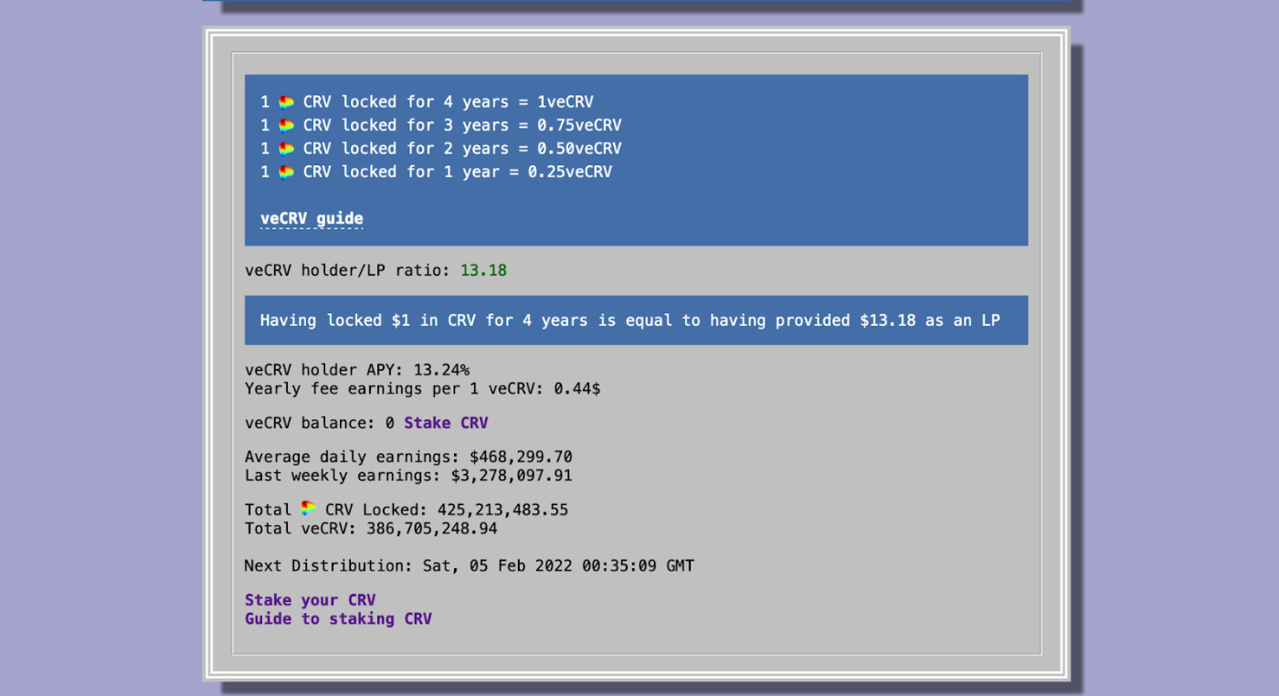Click the text 'locked for 2 years = 0.50veCRV'

click(481, 148)
